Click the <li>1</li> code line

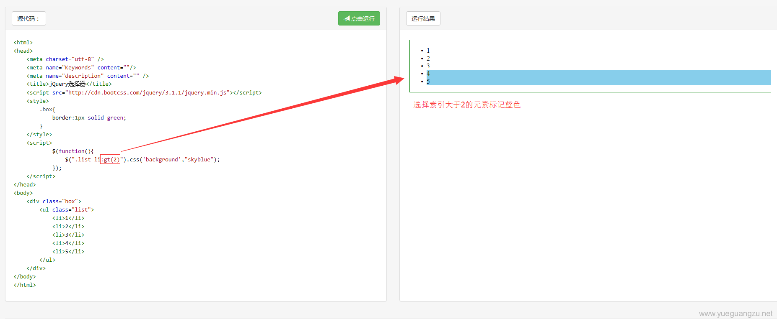tap(68, 218)
